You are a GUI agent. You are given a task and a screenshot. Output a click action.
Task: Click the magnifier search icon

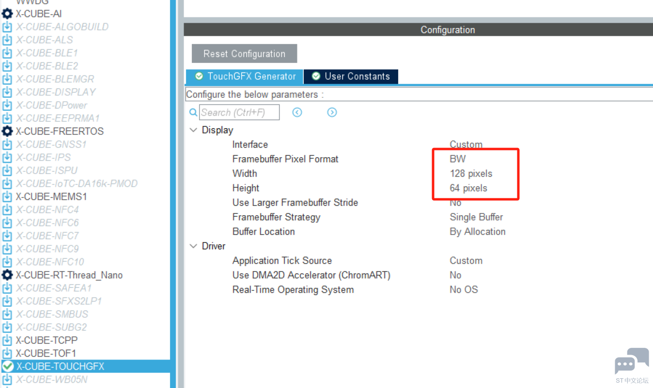click(x=193, y=113)
